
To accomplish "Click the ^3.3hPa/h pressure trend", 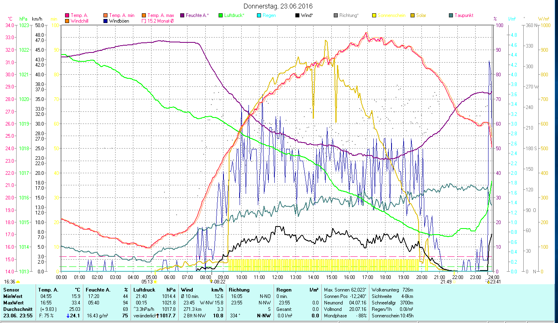I will click(x=144, y=309).
